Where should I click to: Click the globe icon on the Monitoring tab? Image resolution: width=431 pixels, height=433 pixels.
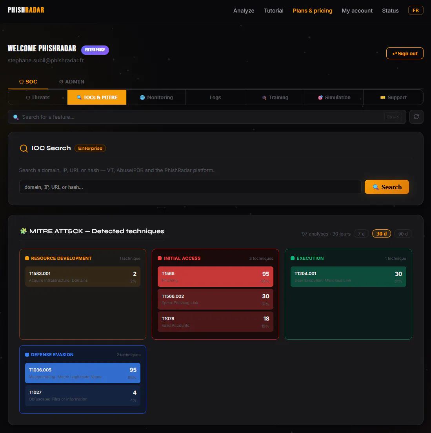tap(142, 98)
